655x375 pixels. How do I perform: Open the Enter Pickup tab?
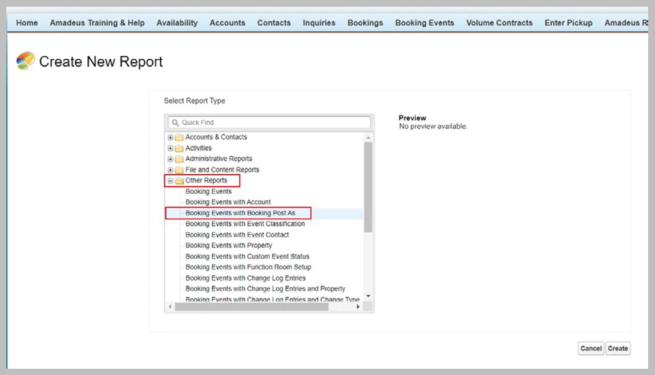pyautogui.click(x=568, y=23)
